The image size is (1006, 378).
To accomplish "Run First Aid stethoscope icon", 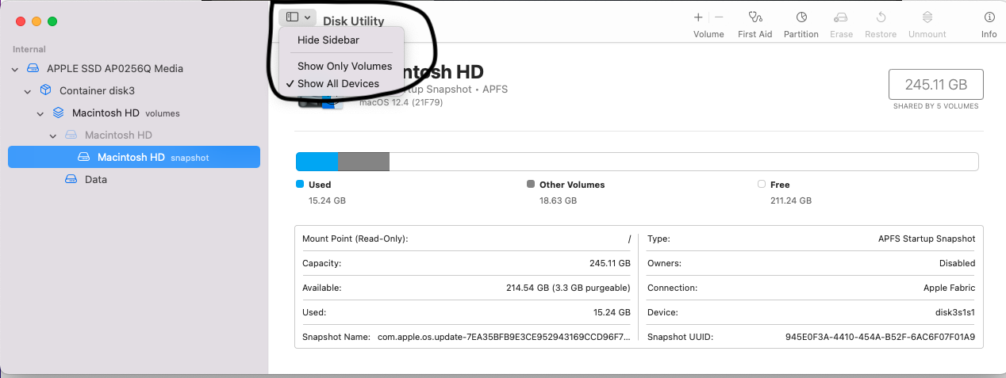I will pyautogui.click(x=754, y=17).
